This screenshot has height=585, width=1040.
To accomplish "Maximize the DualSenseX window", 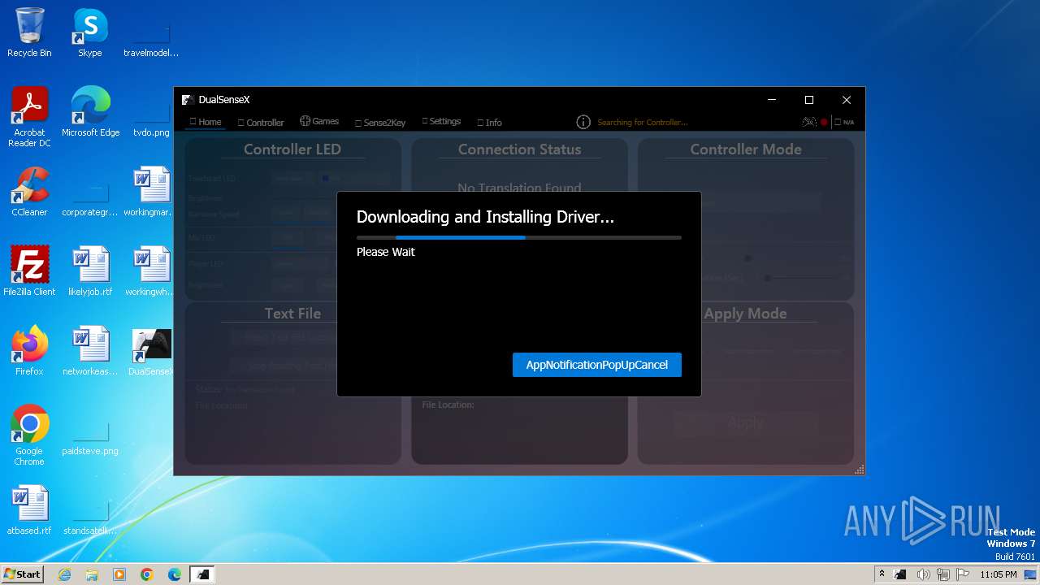I will pyautogui.click(x=808, y=100).
